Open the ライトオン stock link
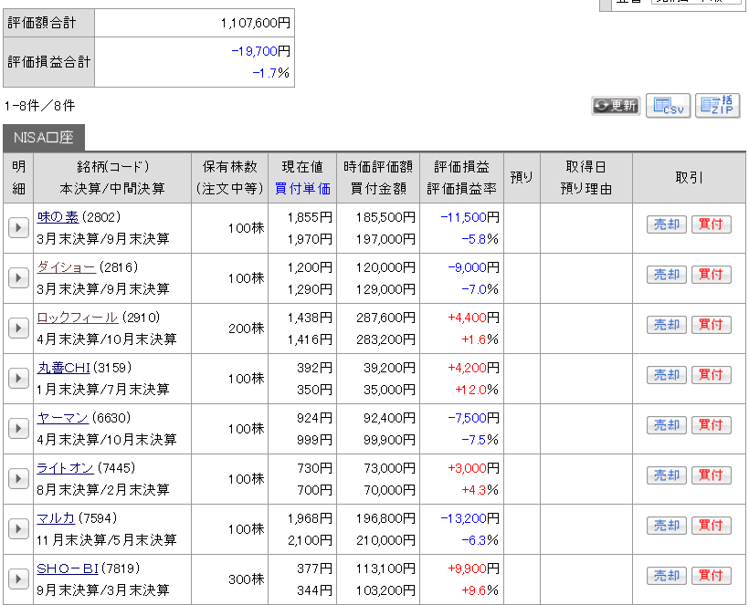 (x=66, y=468)
